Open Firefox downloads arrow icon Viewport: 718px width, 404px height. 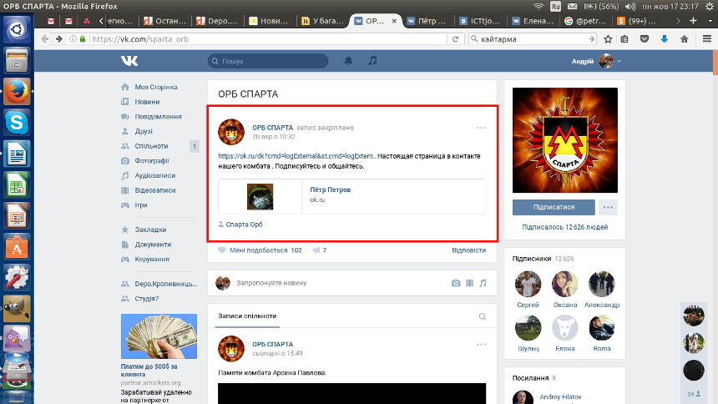tap(664, 39)
